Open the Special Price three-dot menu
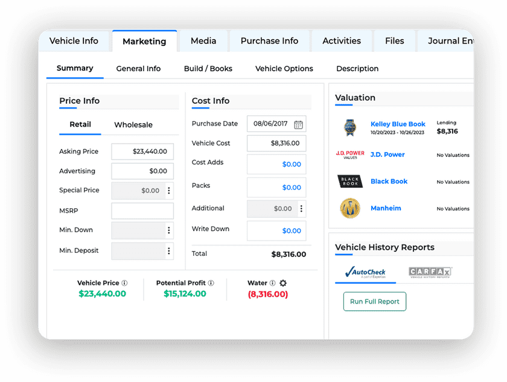 (x=169, y=191)
